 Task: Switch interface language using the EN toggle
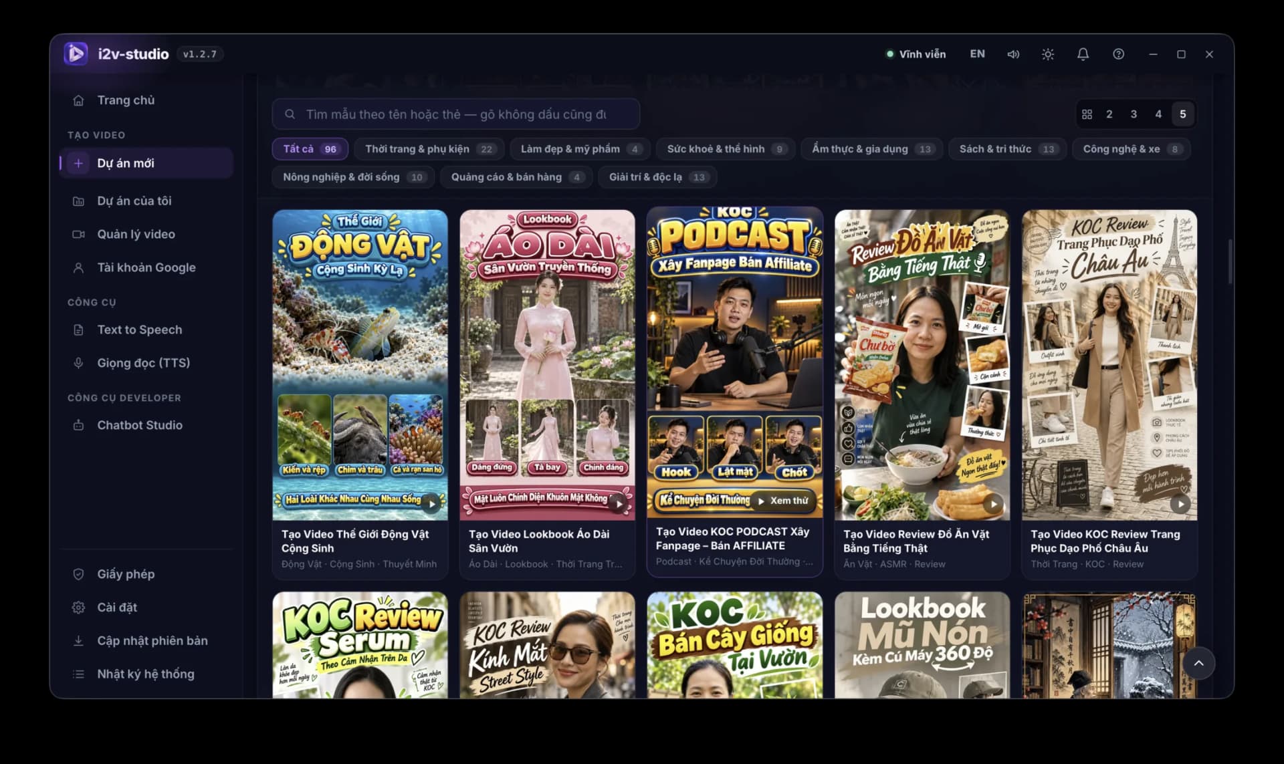(x=977, y=54)
